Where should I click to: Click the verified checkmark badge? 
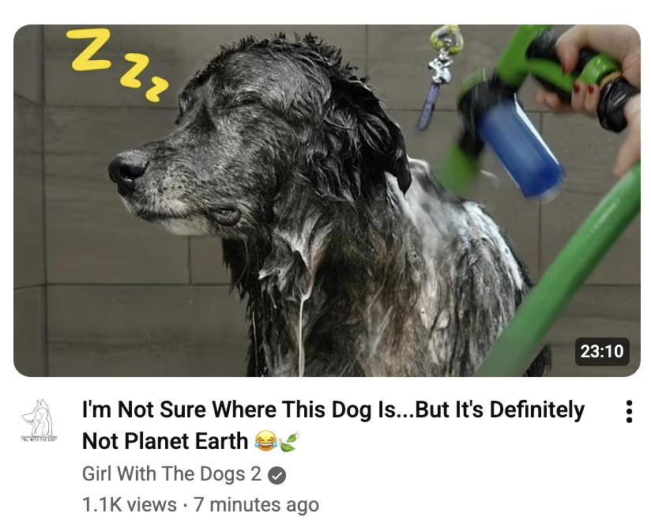[x=277, y=475]
